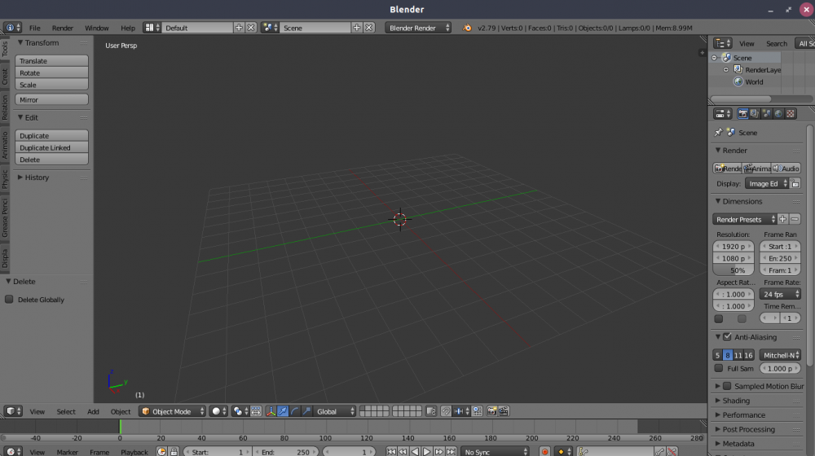Select the rotate manipulator arc icon
Image resolution: width=815 pixels, height=456 pixels.
tap(295, 411)
